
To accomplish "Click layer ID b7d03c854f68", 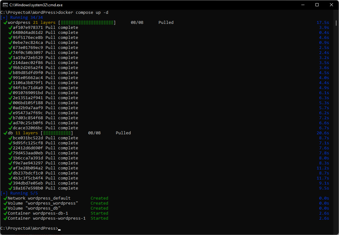I will pyautogui.click(x=28, y=118).
